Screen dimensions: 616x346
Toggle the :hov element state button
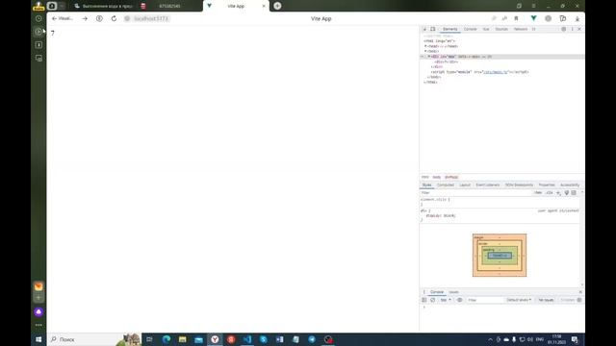(x=538, y=192)
